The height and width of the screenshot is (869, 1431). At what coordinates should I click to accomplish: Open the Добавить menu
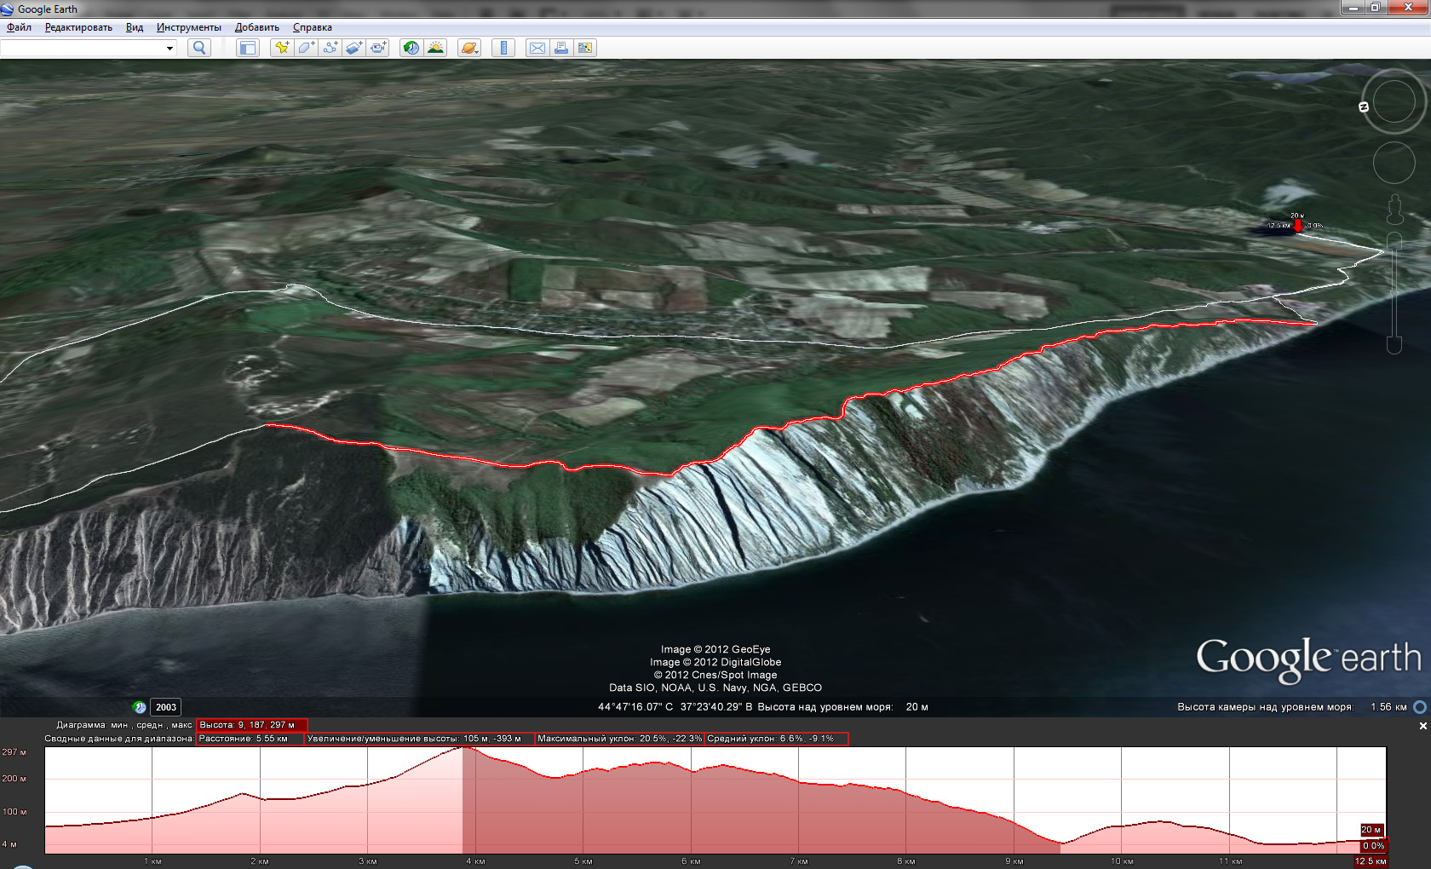click(x=256, y=27)
